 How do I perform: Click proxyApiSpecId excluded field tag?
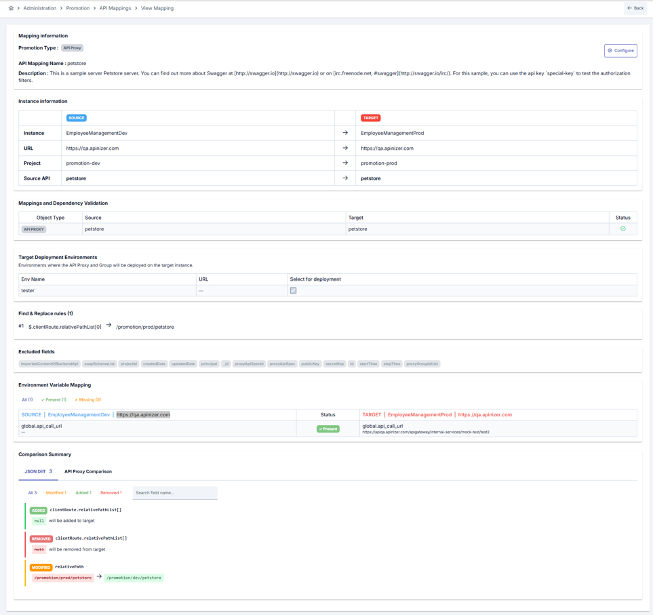249,364
